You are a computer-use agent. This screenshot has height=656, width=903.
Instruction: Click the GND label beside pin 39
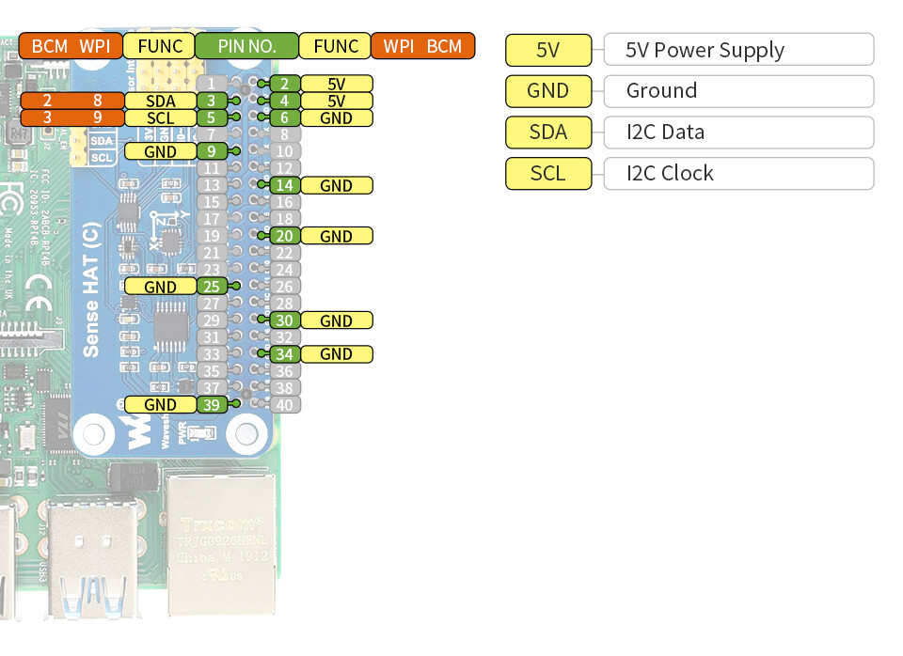pos(161,404)
